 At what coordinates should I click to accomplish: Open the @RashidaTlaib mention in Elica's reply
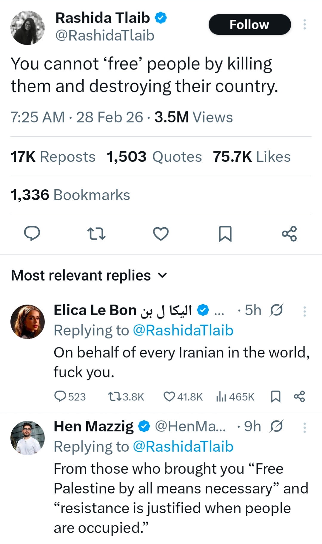[x=183, y=330]
